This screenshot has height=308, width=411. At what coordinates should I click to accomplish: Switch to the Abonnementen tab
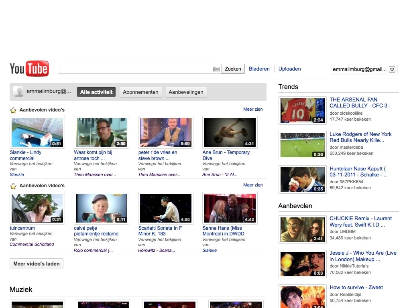pos(140,92)
